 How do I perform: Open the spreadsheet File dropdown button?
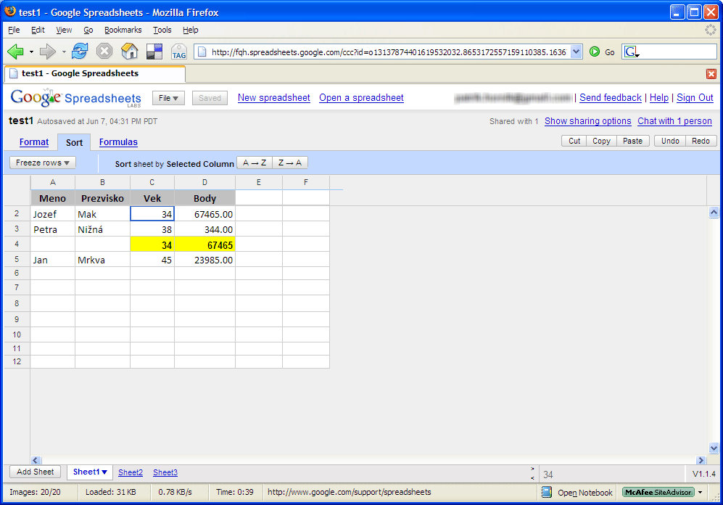[168, 98]
